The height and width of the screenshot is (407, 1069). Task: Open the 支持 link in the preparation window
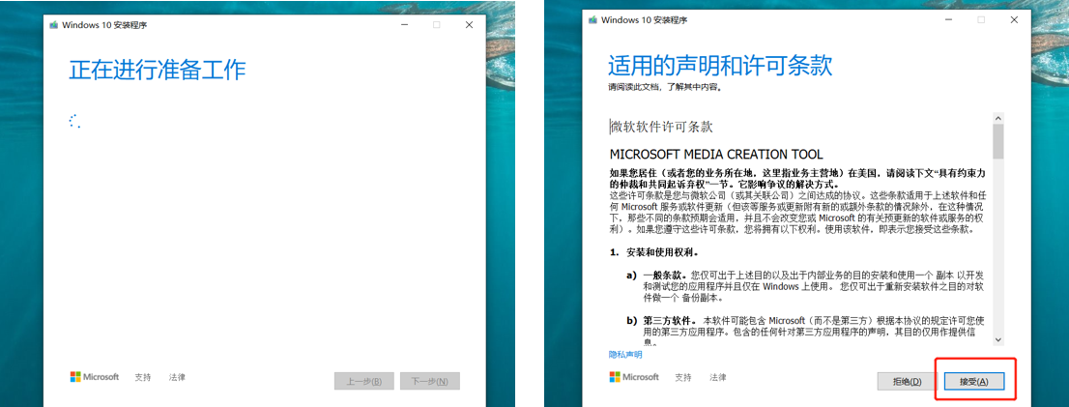(x=142, y=377)
